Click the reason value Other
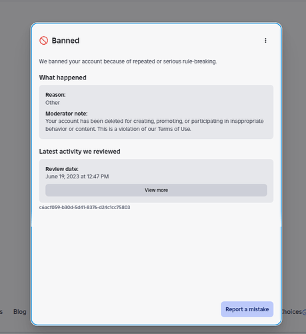 pos(53,103)
